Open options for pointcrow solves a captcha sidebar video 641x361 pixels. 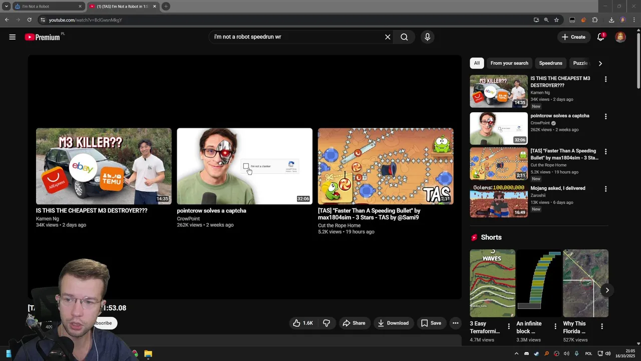coord(605,116)
